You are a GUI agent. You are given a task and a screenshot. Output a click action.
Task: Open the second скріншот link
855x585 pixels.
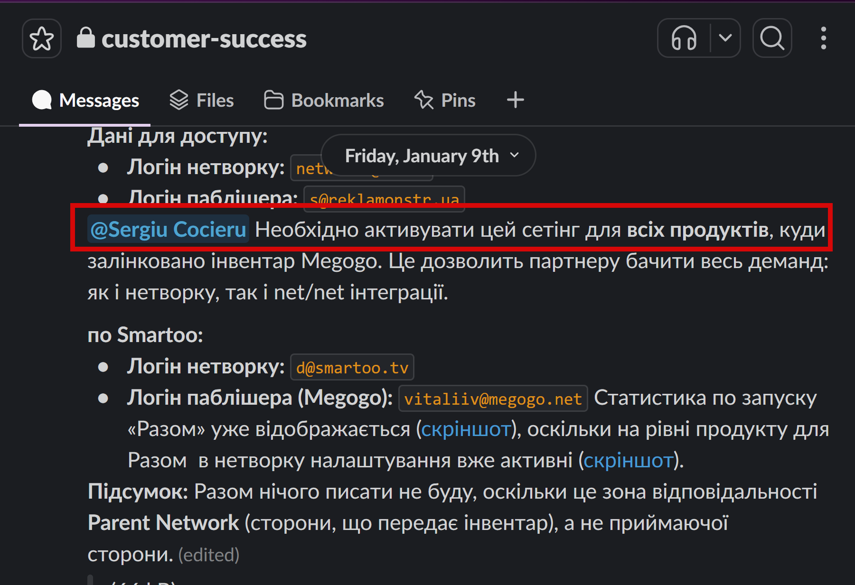(628, 461)
